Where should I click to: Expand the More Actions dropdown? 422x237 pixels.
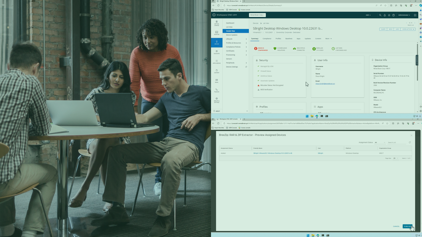tap(408, 29)
